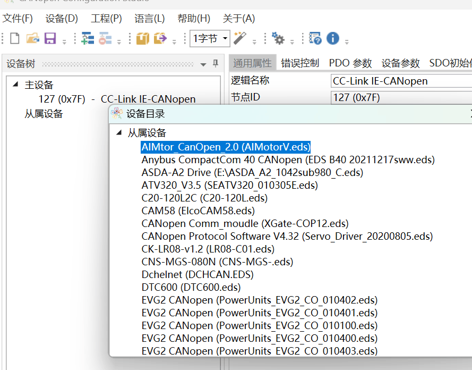Open overflow arrow after blue info icon
The width and height of the screenshot is (472, 370).
click(x=347, y=41)
